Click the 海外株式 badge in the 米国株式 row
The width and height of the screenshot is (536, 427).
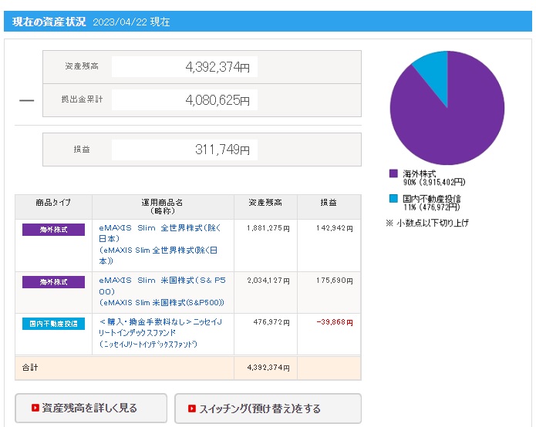pos(53,282)
